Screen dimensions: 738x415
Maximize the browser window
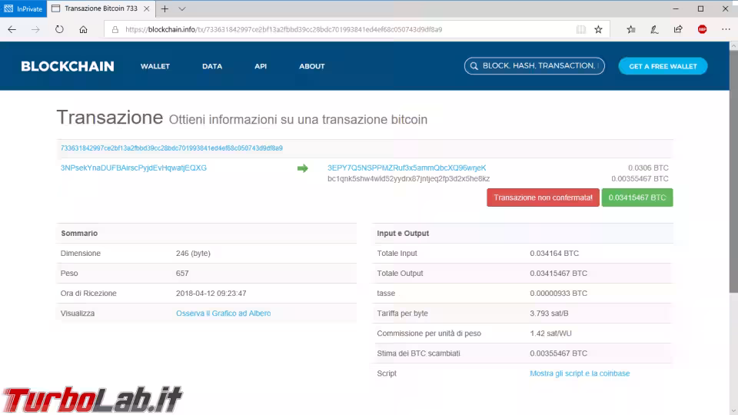700,8
